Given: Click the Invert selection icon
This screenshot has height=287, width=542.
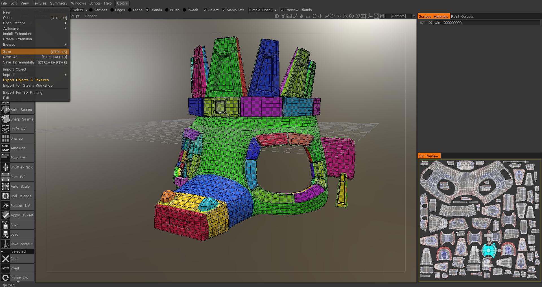Looking at the screenshot, I should (5, 268).
